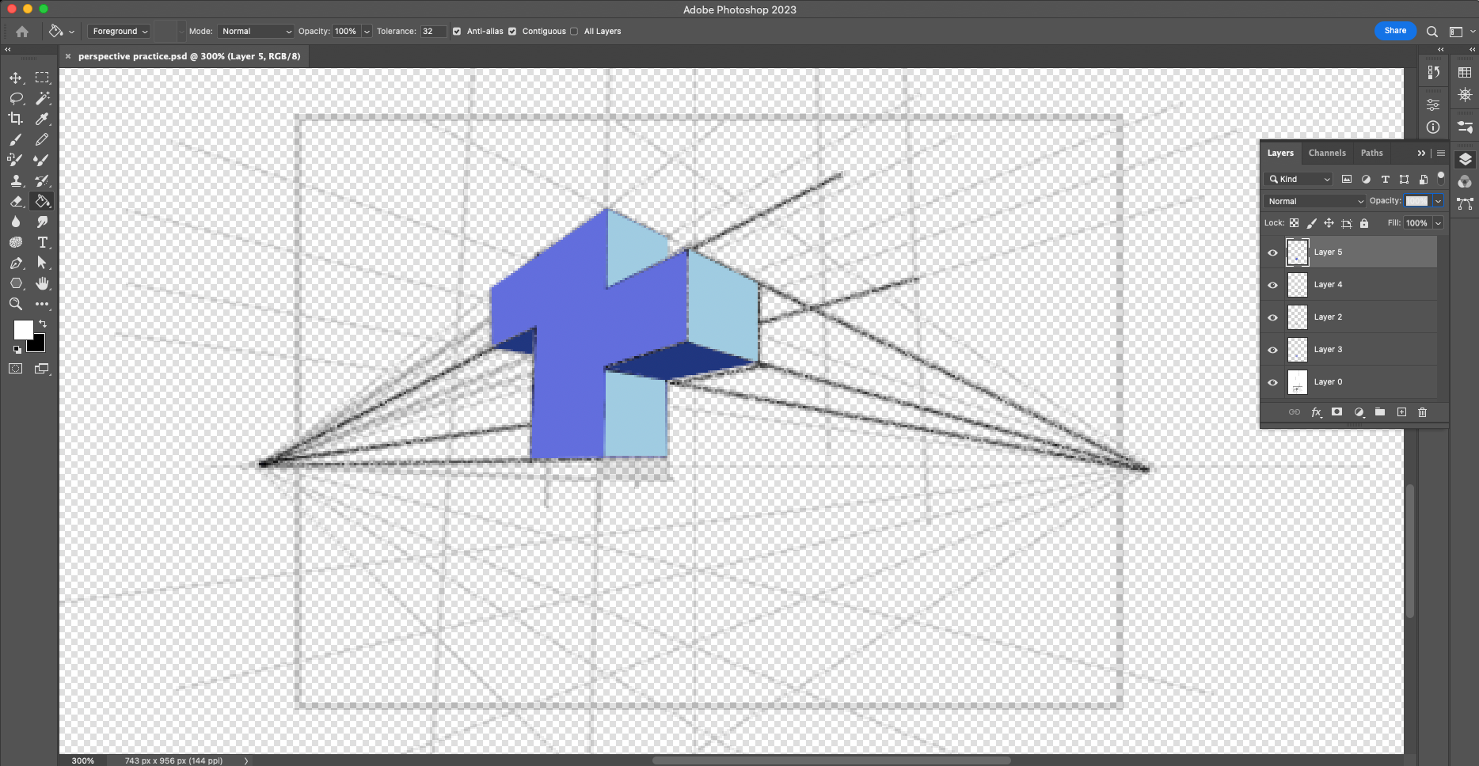Click the delete layer trash icon

click(1422, 412)
